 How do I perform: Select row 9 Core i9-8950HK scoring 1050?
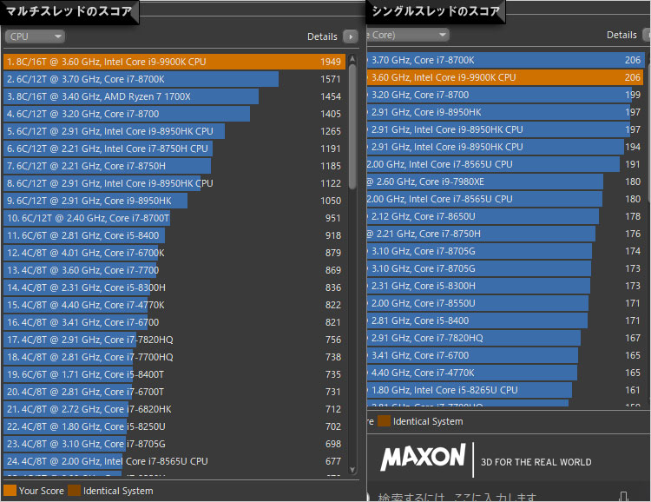pos(174,201)
